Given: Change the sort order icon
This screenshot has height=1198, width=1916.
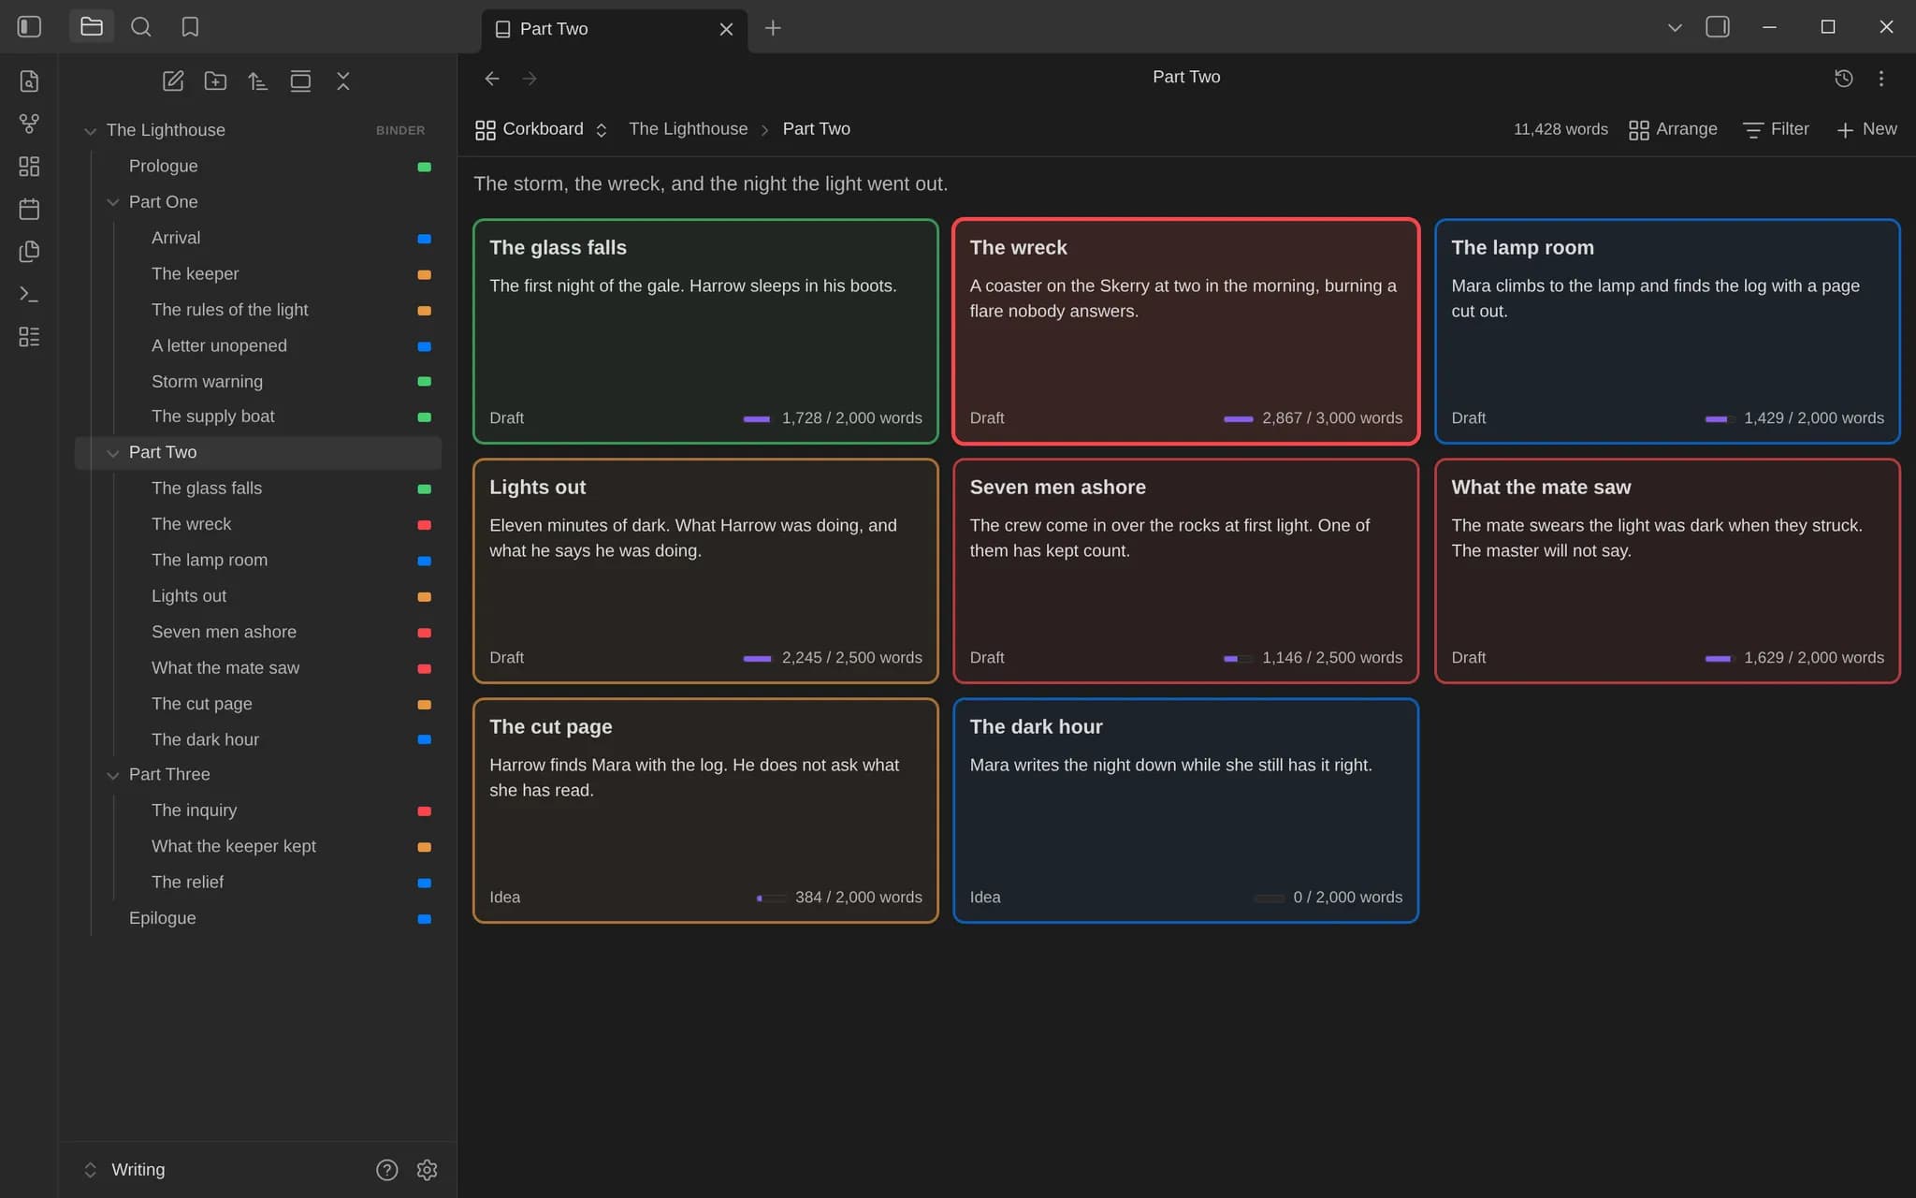Looking at the screenshot, I should [x=258, y=81].
